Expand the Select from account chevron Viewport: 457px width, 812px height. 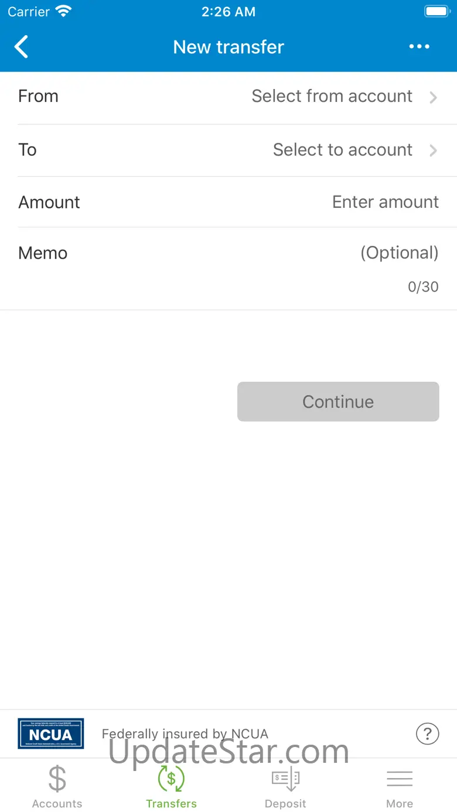coord(434,97)
